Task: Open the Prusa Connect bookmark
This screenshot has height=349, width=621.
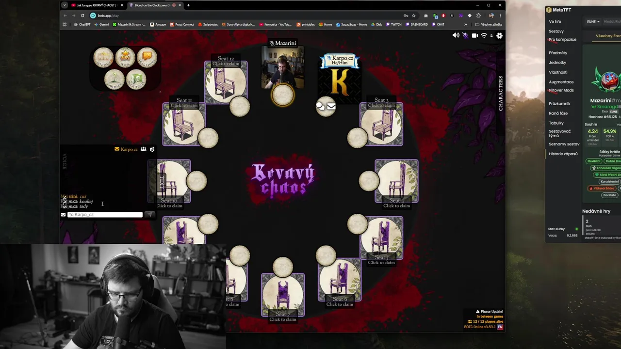Action: point(182,24)
